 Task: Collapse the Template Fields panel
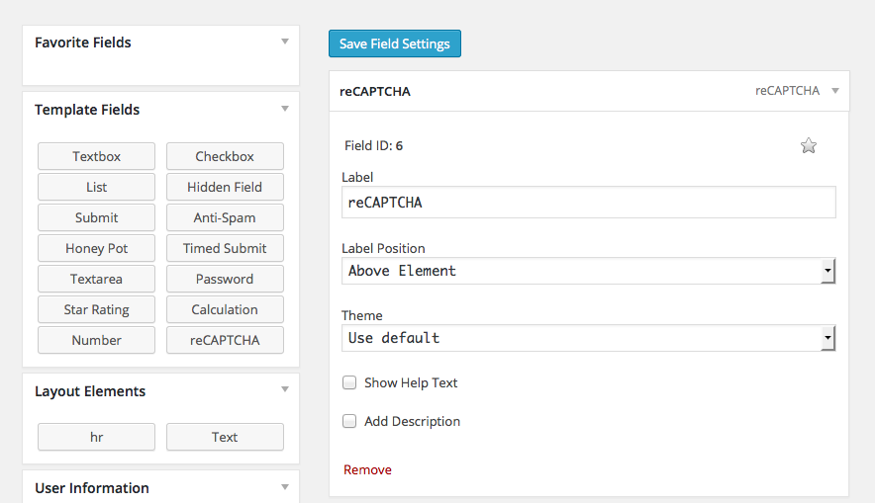point(284,109)
